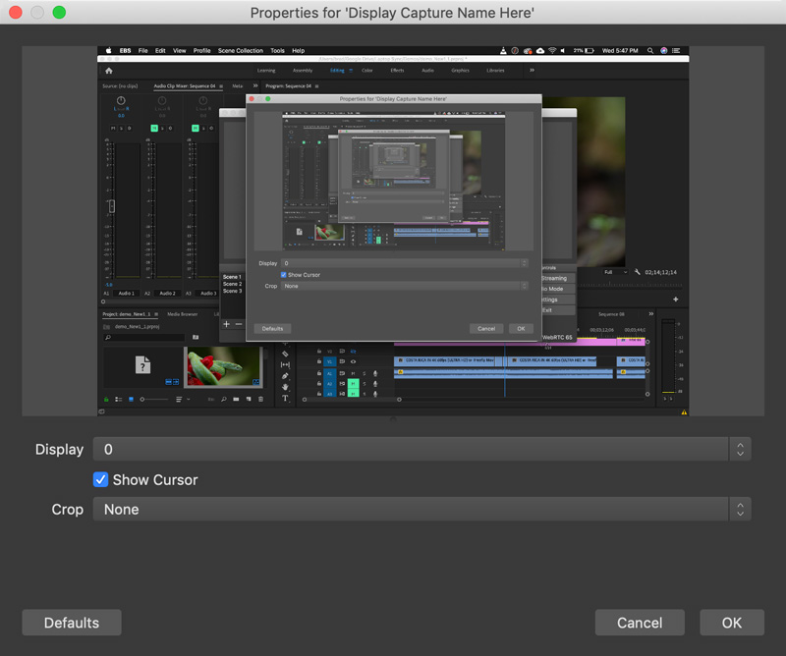Image resolution: width=786 pixels, height=656 pixels.
Task: Click the large Cancel button at dialog bottom
Action: [640, 623]
